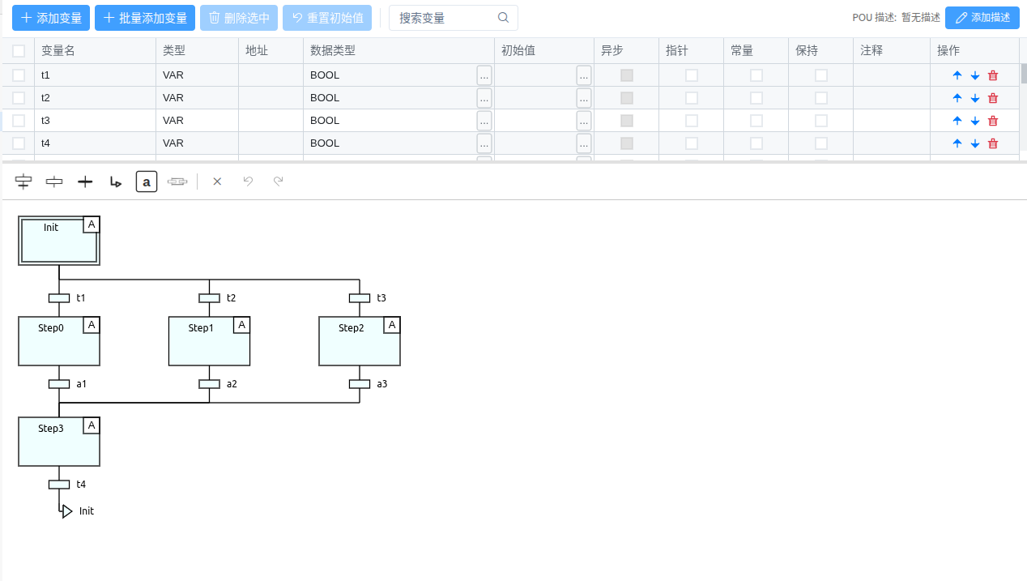
Task: Click the 添加描述 button
Action: click(982, 18)
